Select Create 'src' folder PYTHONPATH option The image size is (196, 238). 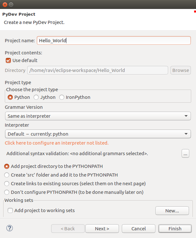pos(7,175)
